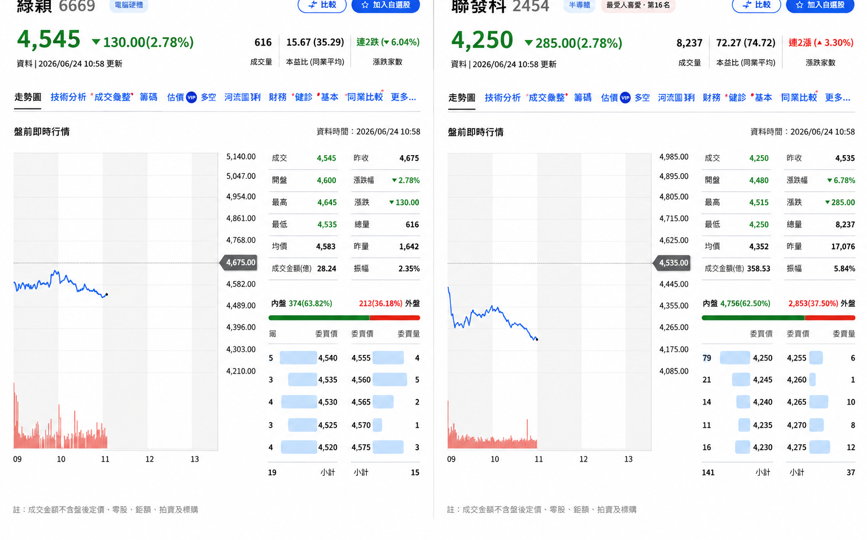Click 綠穎 price 4,545 headline
Viewport: 867px width, 540px height.
(49, 39)
